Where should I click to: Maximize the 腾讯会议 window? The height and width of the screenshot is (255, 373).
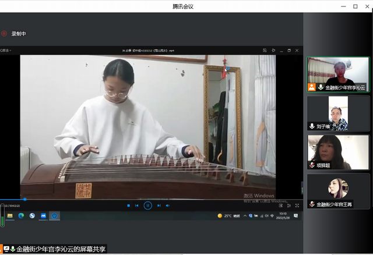355,6
